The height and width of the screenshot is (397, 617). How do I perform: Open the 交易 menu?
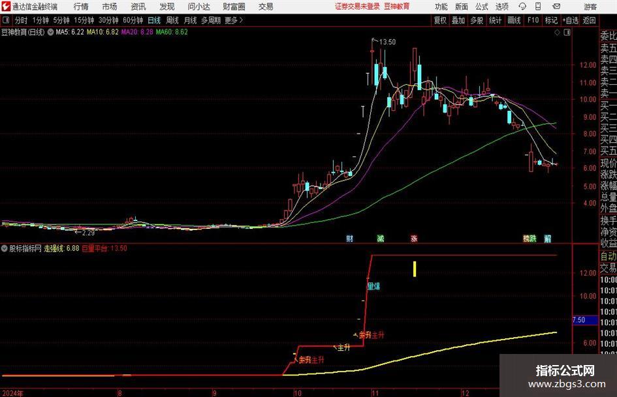[266, 7]
